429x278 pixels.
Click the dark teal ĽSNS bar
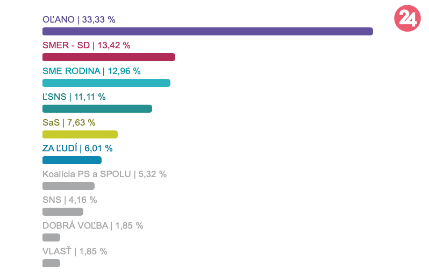97,109
